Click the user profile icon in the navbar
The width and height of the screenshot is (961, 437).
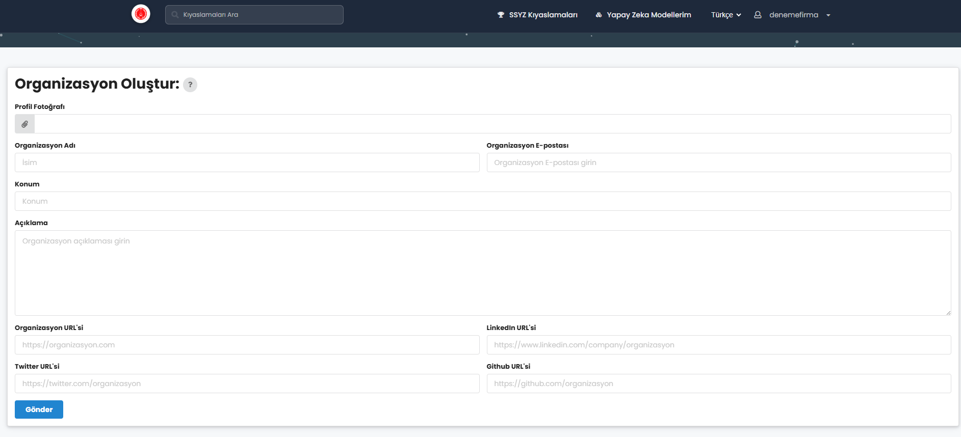click(758, 15)
